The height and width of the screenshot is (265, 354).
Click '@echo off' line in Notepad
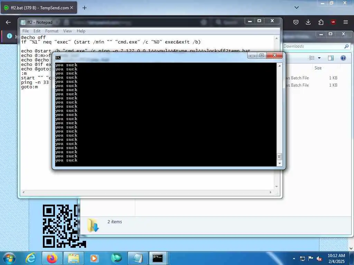(34, 37)
